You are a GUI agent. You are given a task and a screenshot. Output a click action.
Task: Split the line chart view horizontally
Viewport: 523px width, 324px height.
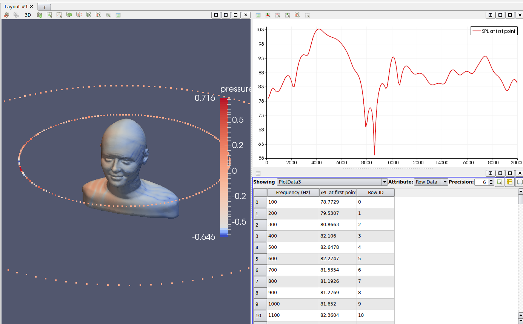click(490, 15)
